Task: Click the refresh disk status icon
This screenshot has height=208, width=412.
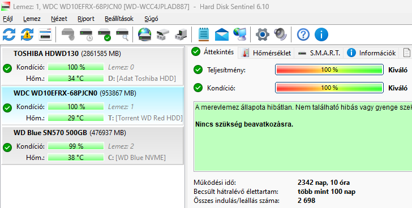Action: pos(9,34)
